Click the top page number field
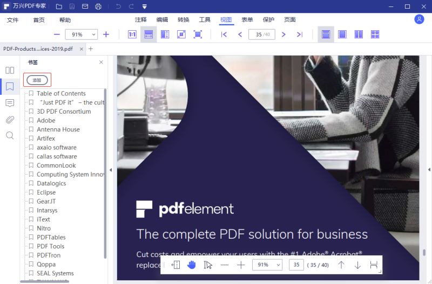The height and width of the screenshot is (284, 432). (x=262, y=34)
